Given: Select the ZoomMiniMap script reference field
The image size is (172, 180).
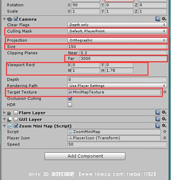Looking at the screenshot, I should 114,132.
